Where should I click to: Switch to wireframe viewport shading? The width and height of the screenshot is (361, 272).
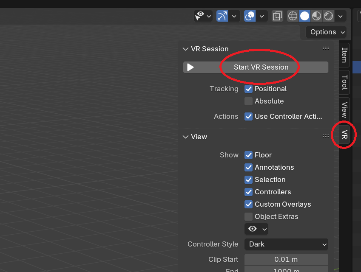pos(292,16)
